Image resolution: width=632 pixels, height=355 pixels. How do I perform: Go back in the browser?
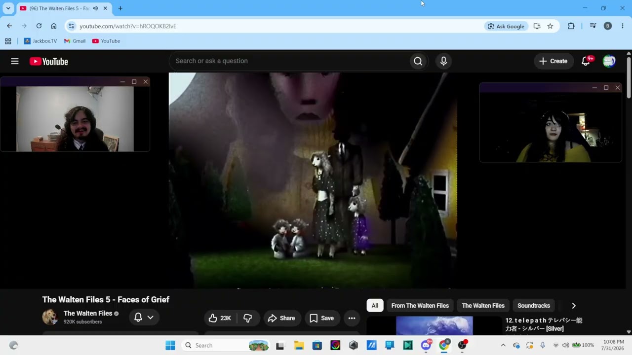[x=9, y=26]
